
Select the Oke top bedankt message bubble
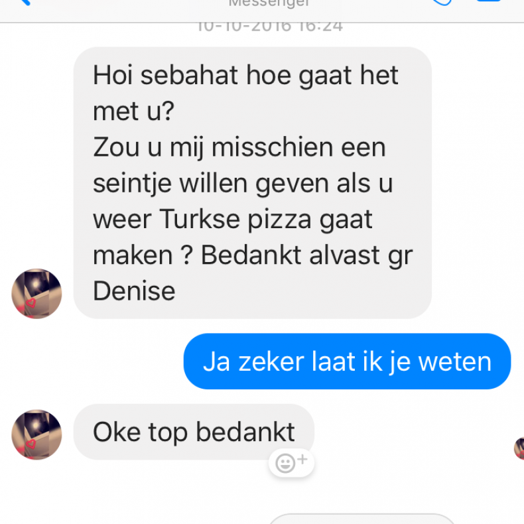(x=194, y=432)
